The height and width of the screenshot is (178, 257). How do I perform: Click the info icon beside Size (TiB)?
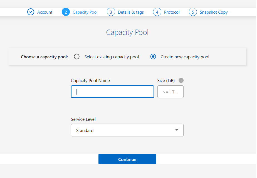[x=181, y=80]
